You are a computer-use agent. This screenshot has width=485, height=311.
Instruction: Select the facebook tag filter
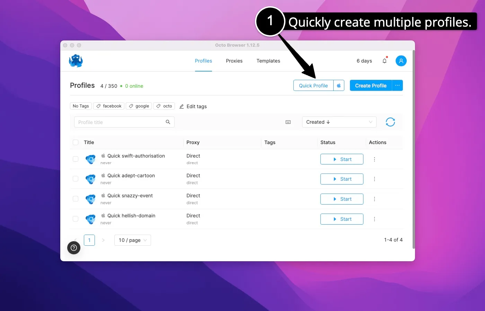(x=108, y=106)
